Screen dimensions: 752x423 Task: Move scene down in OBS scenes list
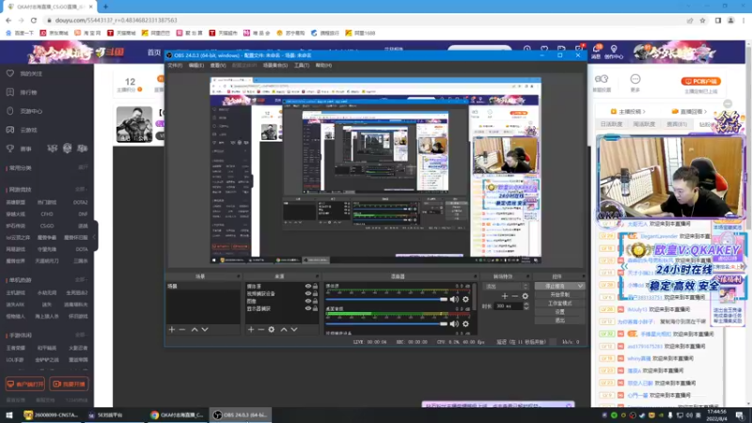pos(205,330)
